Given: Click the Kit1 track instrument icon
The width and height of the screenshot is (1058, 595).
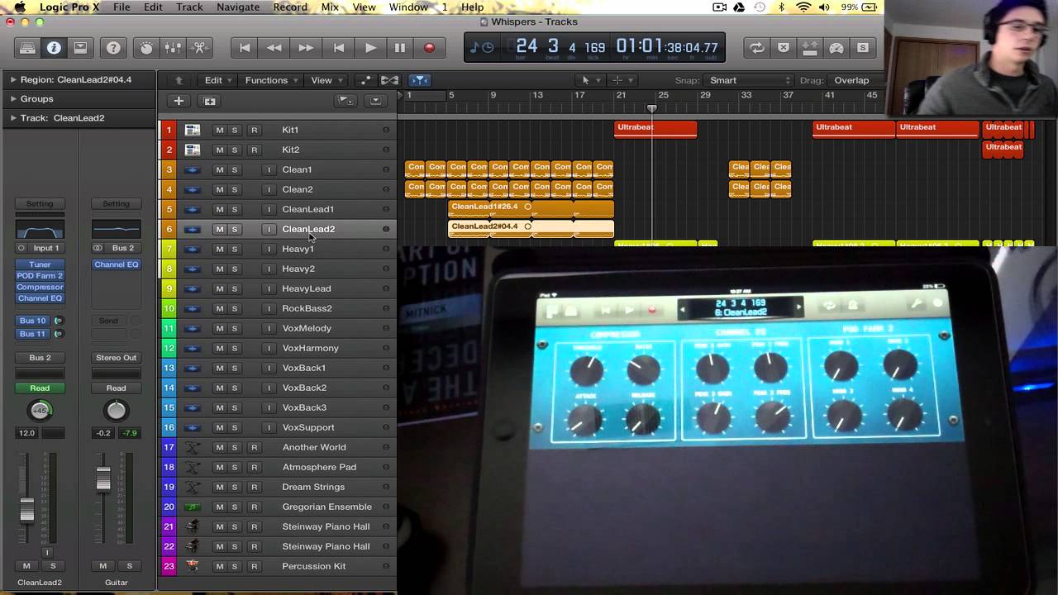Looking at the screenshot, I should 192,130.
